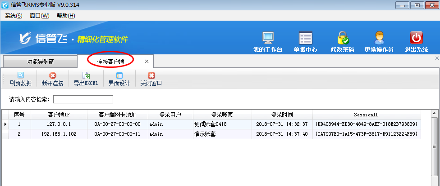Screen dimensions: 440x186
Task: Click login time 2018-07-31 14:32:37 cell
Action: (282, 124)
